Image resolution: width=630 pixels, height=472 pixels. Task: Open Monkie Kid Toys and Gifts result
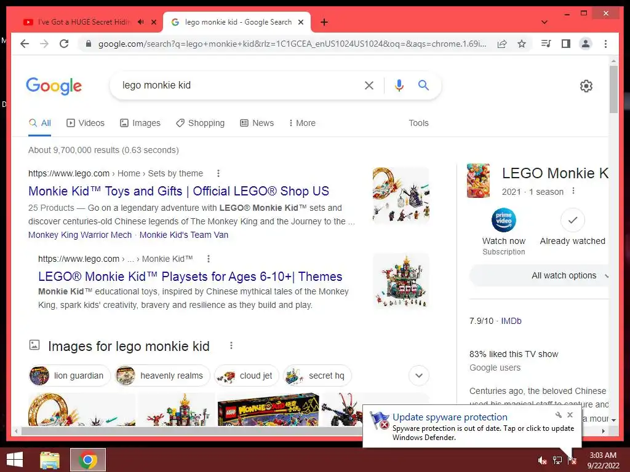pos(178,191)
